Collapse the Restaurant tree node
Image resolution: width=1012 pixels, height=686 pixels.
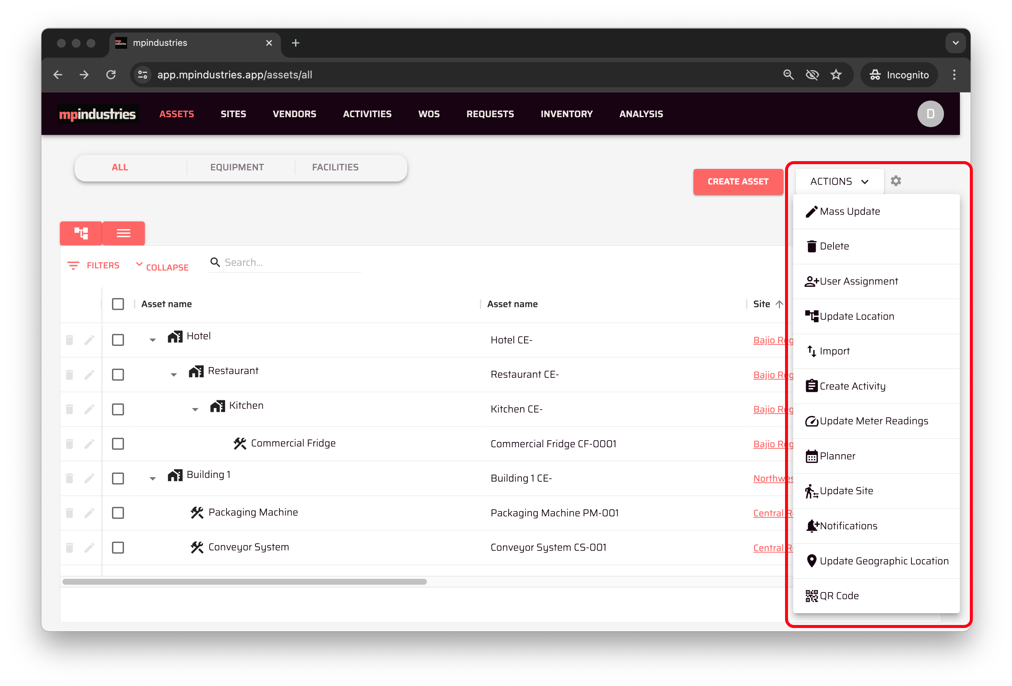tap(174, 374)
